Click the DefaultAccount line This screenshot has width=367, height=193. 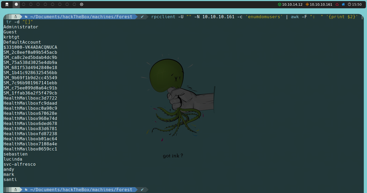click(x=22, y=42)
